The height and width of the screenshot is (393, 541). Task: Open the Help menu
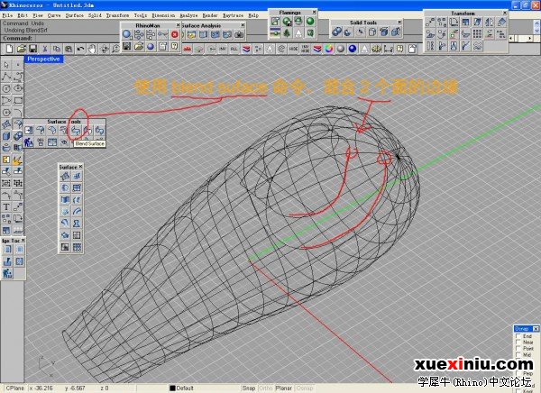pyautogui.click(x=253, y=15)
